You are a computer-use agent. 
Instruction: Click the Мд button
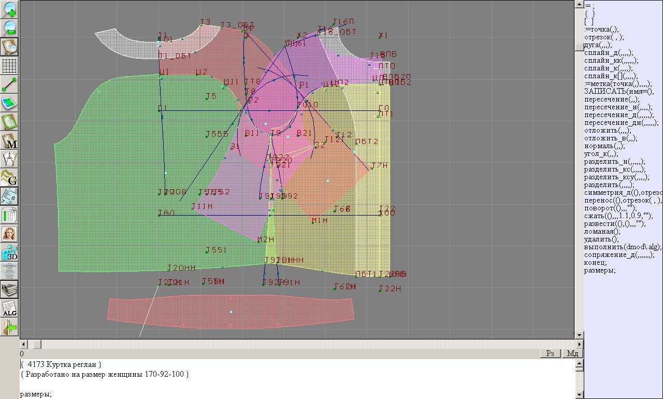click(572, 353)
